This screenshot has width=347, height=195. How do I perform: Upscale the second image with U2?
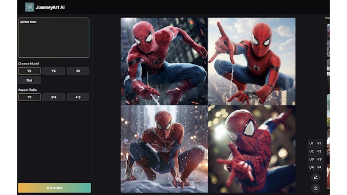pyautogui.click(x=311, y=151)
